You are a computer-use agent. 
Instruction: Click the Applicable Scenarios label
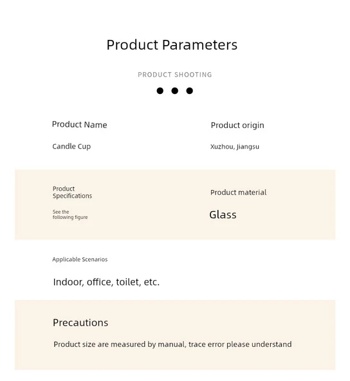click(80, 259)
